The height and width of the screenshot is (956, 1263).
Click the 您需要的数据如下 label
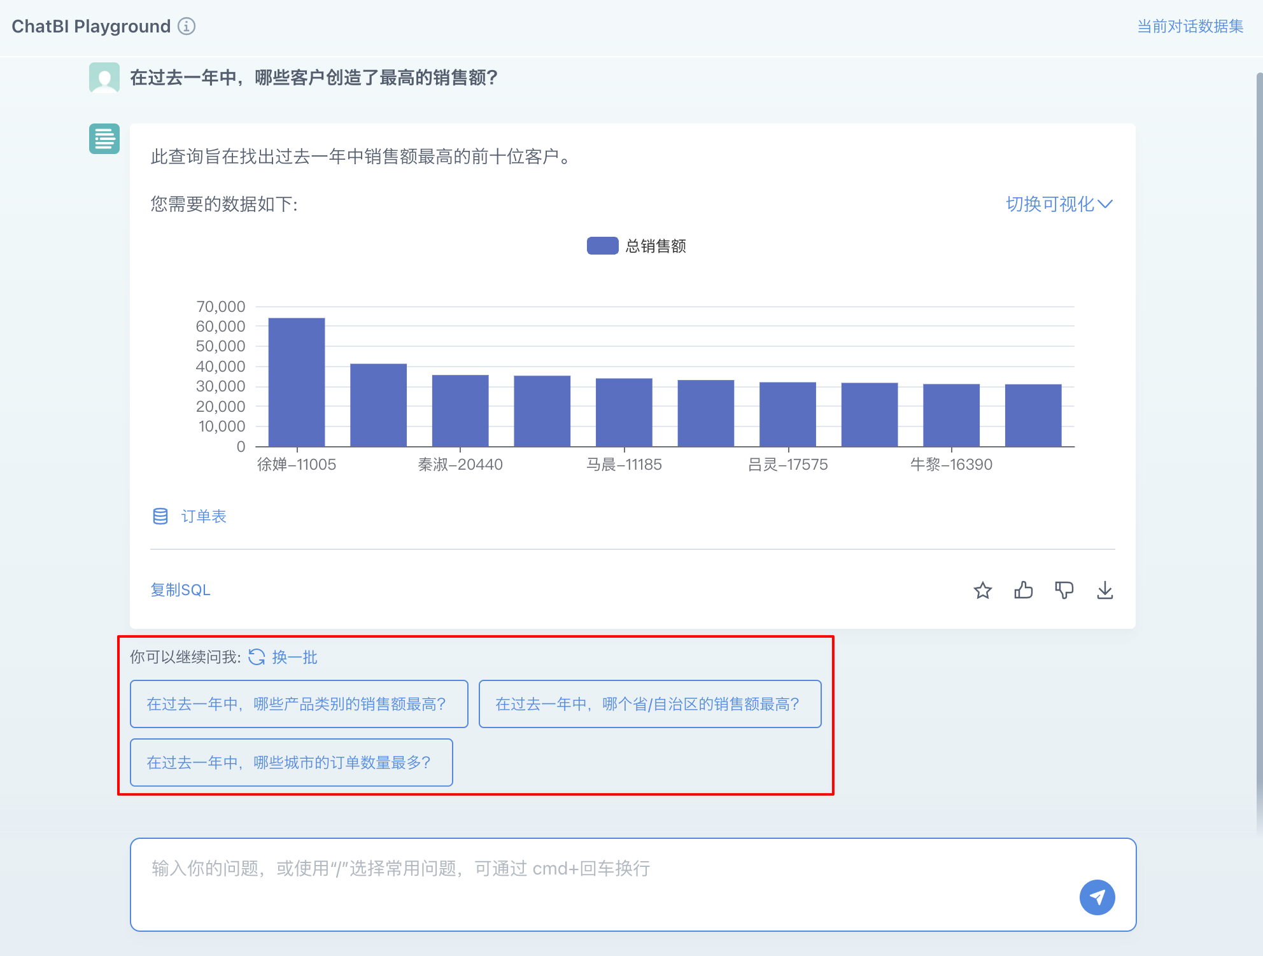pyautogui.click(x=224, y=204)
